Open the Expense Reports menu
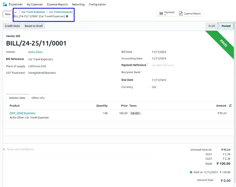The image size is (236, 187). 57,4
